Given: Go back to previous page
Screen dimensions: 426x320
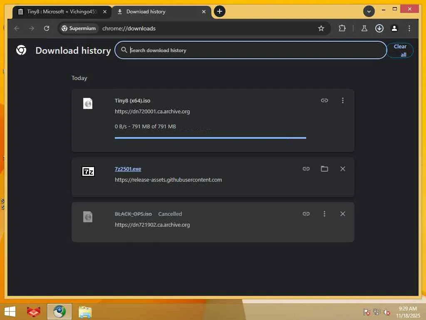Looking at the screenshot, I should 17,28.
